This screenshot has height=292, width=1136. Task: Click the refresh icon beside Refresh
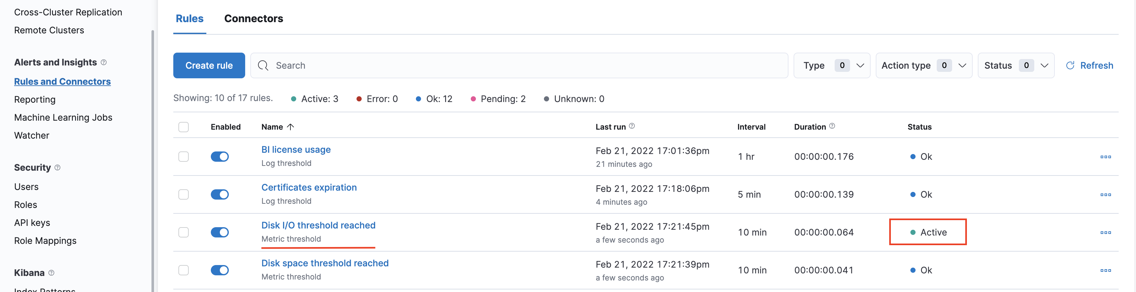pyautogui.click(x=1070, y=66)
